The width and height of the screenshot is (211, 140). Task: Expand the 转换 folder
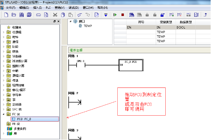click(x=4, y=52)
